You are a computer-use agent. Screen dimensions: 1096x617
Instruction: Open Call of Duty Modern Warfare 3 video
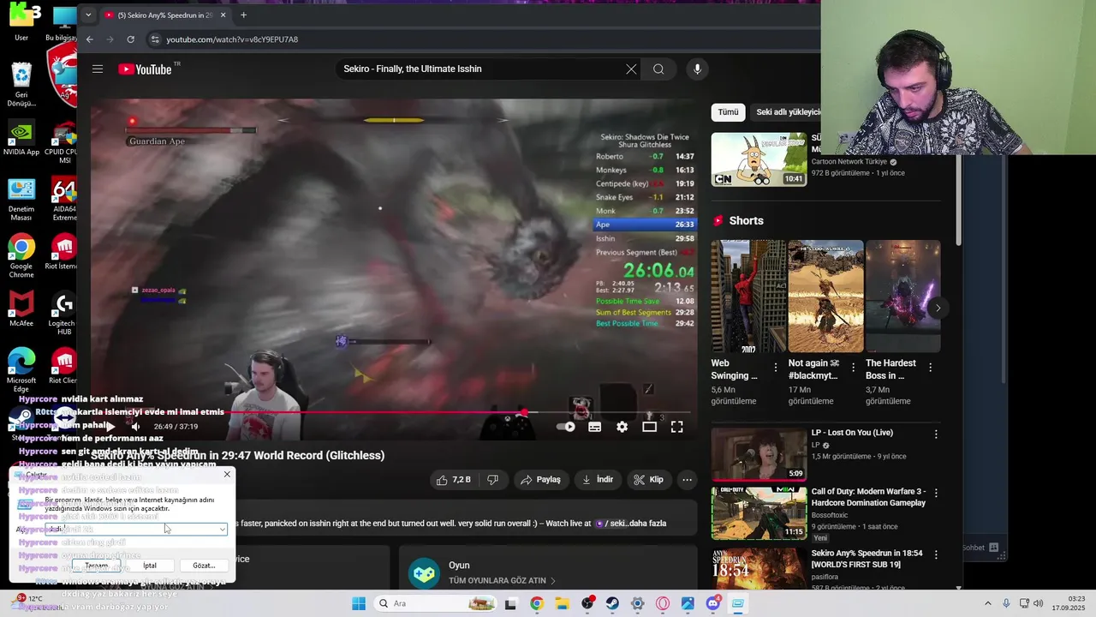759,513
